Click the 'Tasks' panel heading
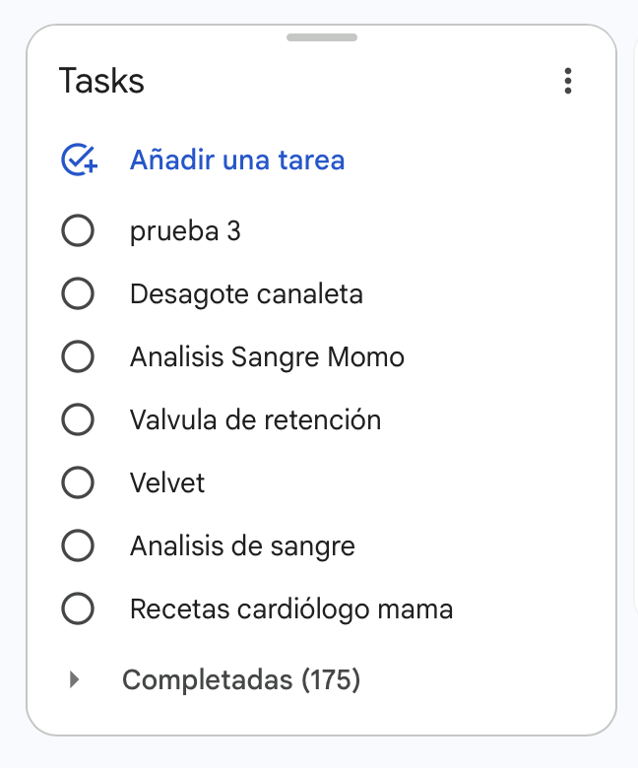Viewport: 638px width, 768px height. (101, 81)
